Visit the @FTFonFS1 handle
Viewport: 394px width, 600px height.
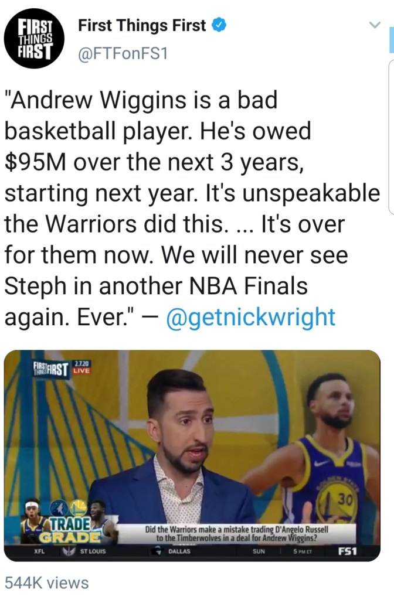[123, 54]
